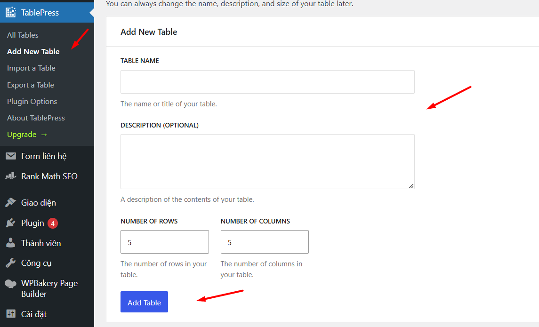The width and height of the screenshot is (539, 327).
Task: Click the Form liên hệ envelope icon
Action: 11,156
